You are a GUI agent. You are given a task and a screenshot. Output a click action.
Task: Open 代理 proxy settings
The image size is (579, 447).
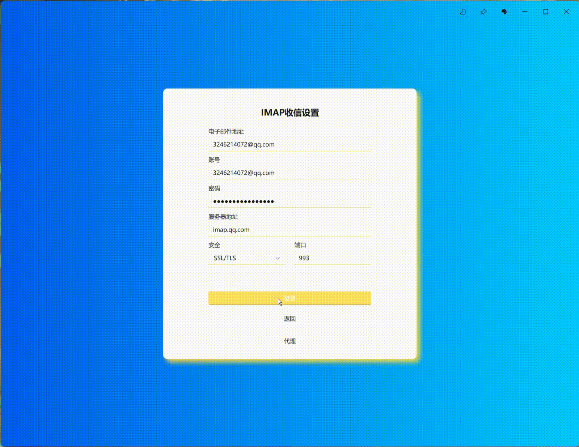click(289, 341)
